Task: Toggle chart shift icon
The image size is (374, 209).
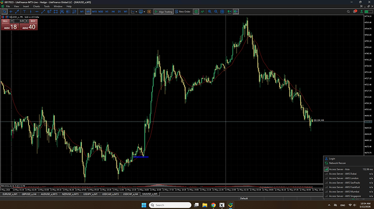Action: point(236,11)
